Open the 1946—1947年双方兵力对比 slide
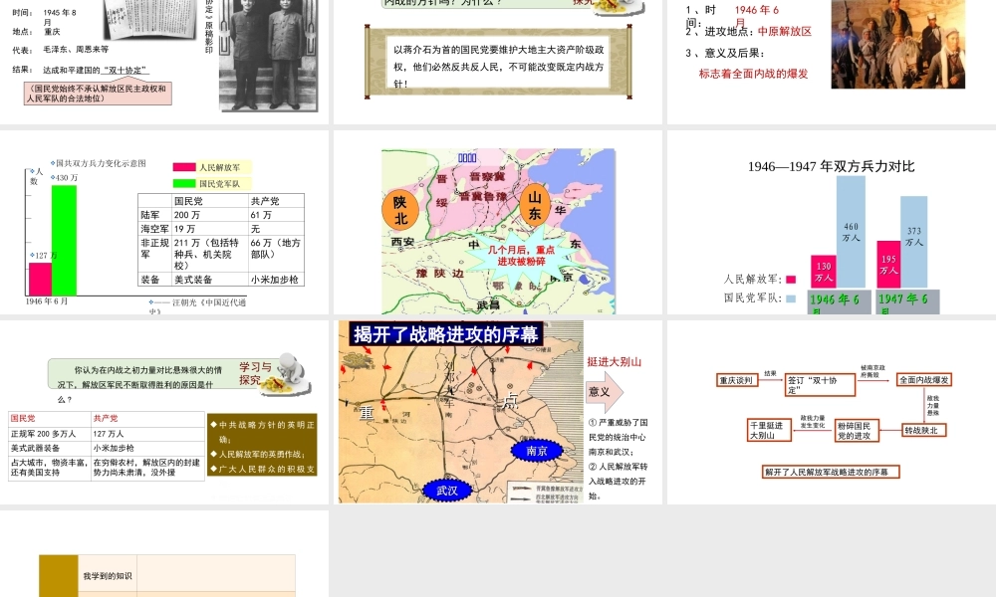The width and height of the screenshot is (996, 597). click(x=832, y=222)
